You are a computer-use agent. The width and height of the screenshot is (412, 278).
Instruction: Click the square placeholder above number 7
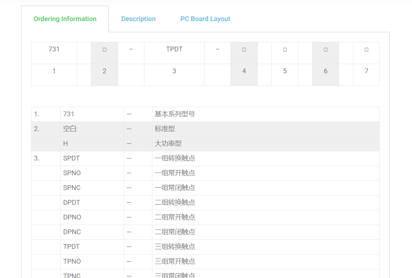[366, 49]
